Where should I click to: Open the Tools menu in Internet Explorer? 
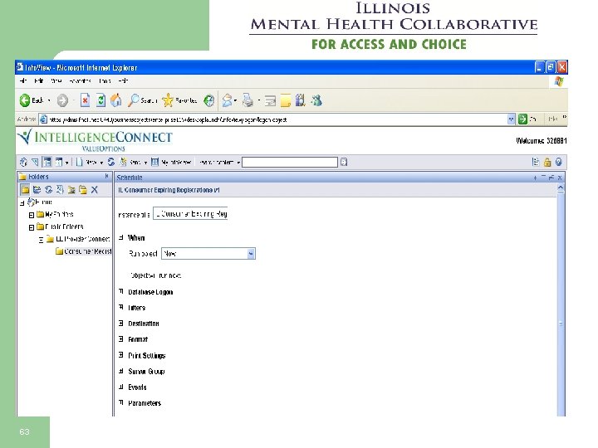pos(105,80)
